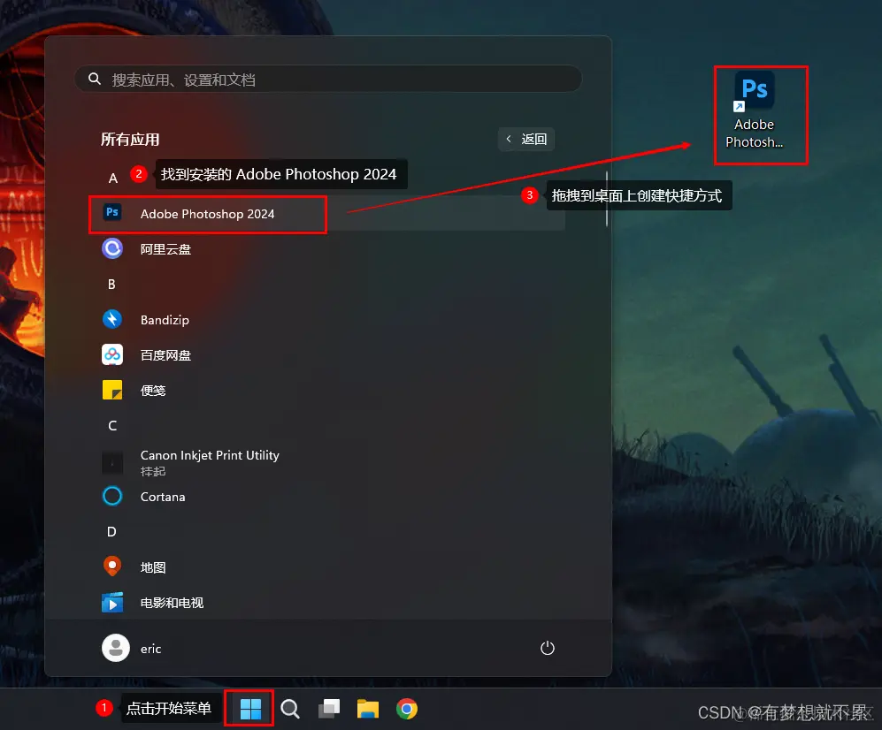
Task: Launch Google Chrome from the taskbar
Action: click(407, 709)
